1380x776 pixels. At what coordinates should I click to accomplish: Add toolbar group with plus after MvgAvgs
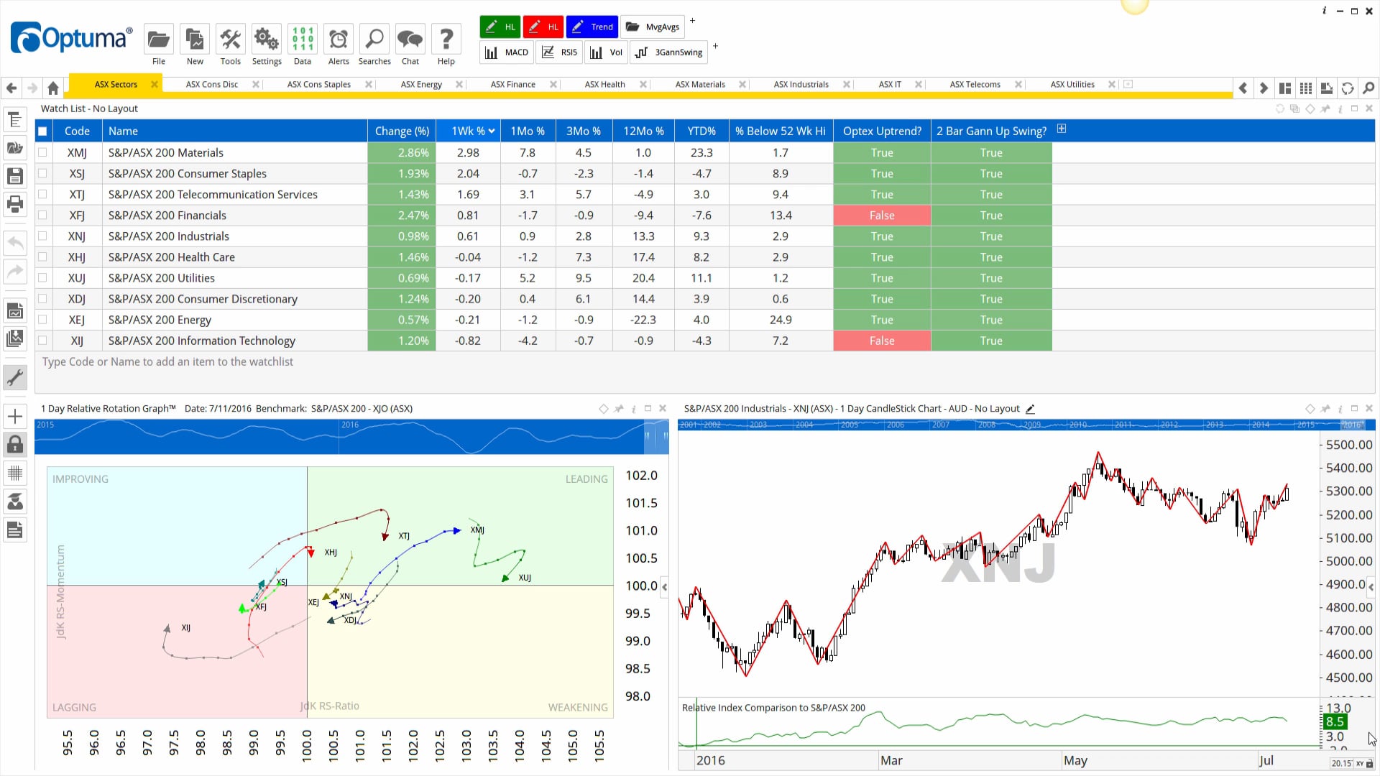pos(692,21)
